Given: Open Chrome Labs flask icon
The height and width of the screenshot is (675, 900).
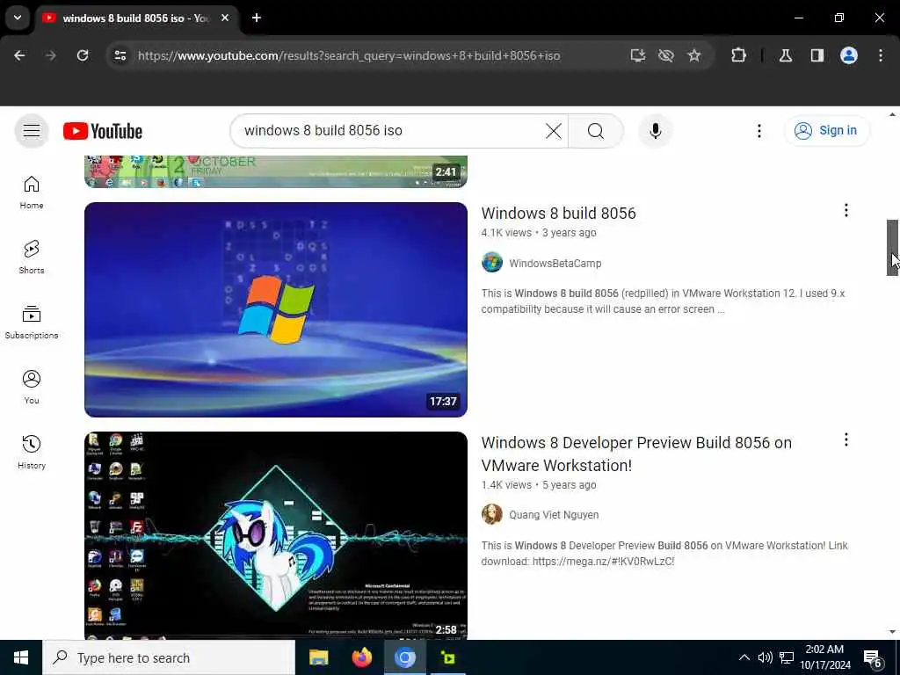Looking at the screenshot, I should 785,55.
